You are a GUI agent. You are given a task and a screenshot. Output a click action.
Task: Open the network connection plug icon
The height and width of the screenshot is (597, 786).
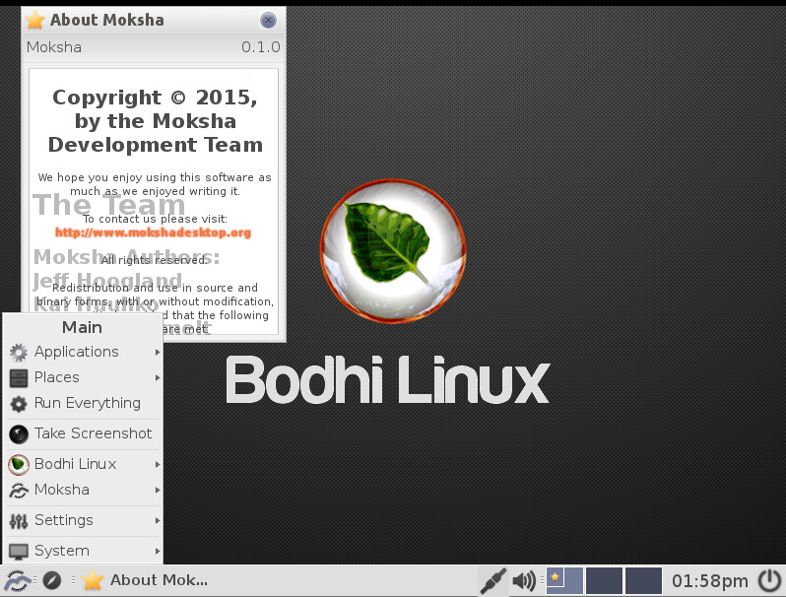coord(493,581)
